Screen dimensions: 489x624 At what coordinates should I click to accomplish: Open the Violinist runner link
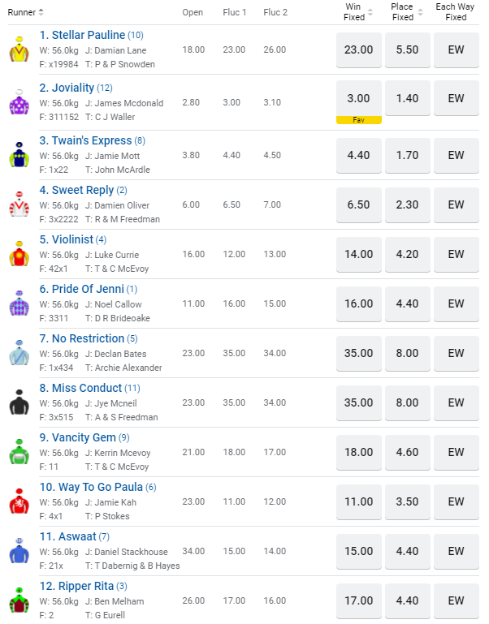[x=72, y=239]
